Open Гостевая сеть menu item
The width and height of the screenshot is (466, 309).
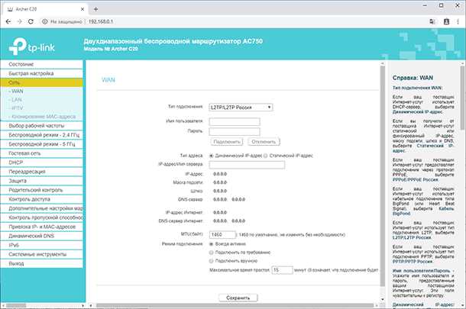point(41,153)
